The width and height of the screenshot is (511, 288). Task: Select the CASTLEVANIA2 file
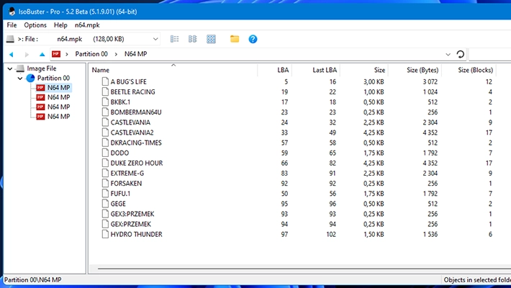(x=132, y=132)
